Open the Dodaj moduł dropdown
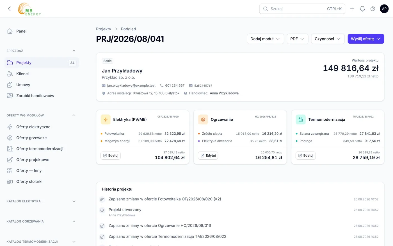This screenshot has width=393, height=246. tap(265, 39)
